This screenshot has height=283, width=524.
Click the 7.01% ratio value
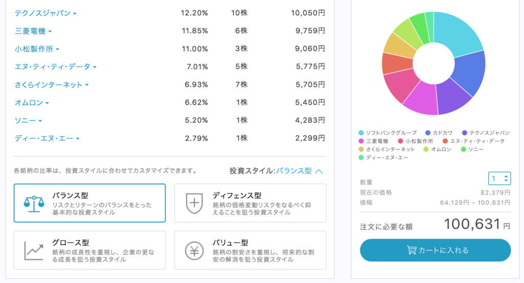[x=197, y=67]
